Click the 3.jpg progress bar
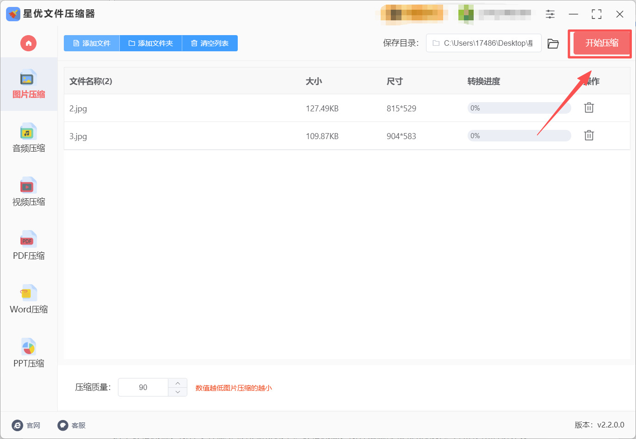 tap(519, 136)
